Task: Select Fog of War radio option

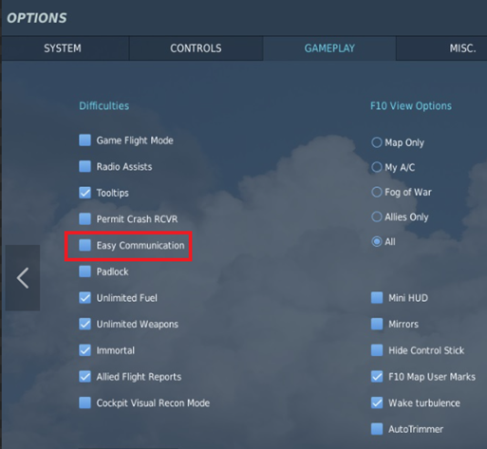Action: click(x=377, y=192)
